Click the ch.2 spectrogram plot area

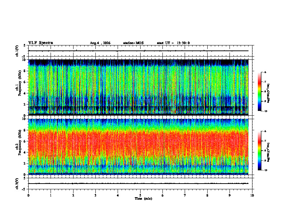(x=138, y=147)
